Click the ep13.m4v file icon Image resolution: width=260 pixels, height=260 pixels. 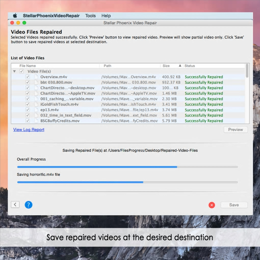[36, 110]
